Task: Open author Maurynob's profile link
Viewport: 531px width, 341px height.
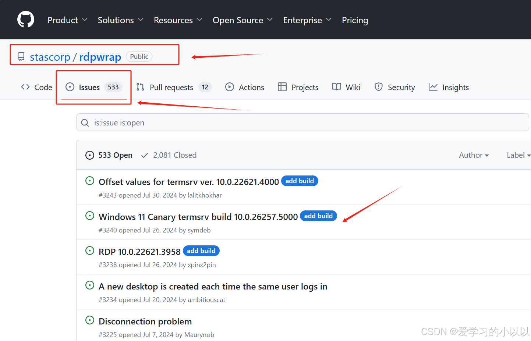Action: click(199, 335)
